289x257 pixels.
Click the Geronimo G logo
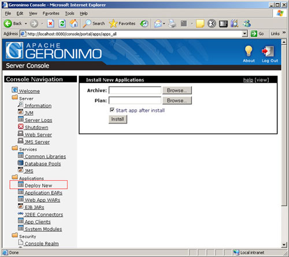click(x=14, y=50)
